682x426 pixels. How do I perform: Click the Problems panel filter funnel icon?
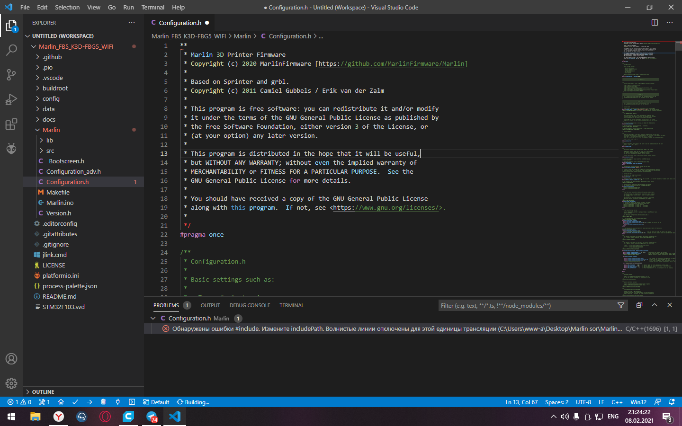[621, 305]
